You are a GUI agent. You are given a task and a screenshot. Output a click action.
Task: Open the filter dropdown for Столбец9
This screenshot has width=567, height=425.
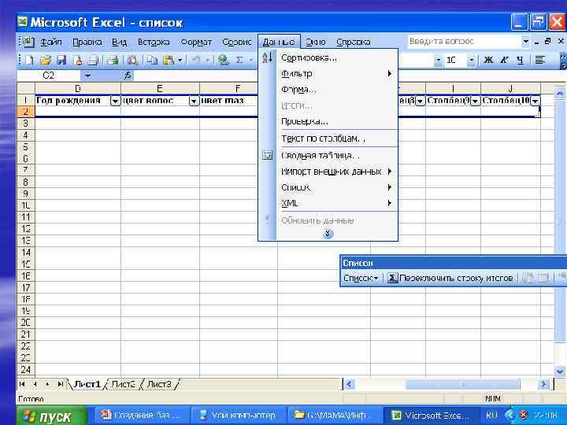coord(475,102)
